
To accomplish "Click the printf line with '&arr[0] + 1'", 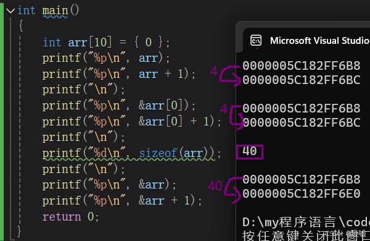I will [x=132, y=122].
